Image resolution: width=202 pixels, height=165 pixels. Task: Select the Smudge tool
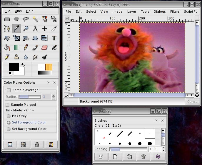(35, 57)
